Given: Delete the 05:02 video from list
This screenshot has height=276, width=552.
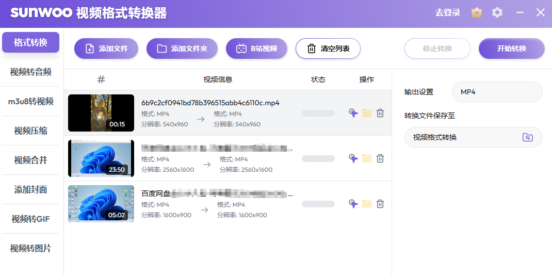Looking at the screenshot, I should tap(380, 204).
